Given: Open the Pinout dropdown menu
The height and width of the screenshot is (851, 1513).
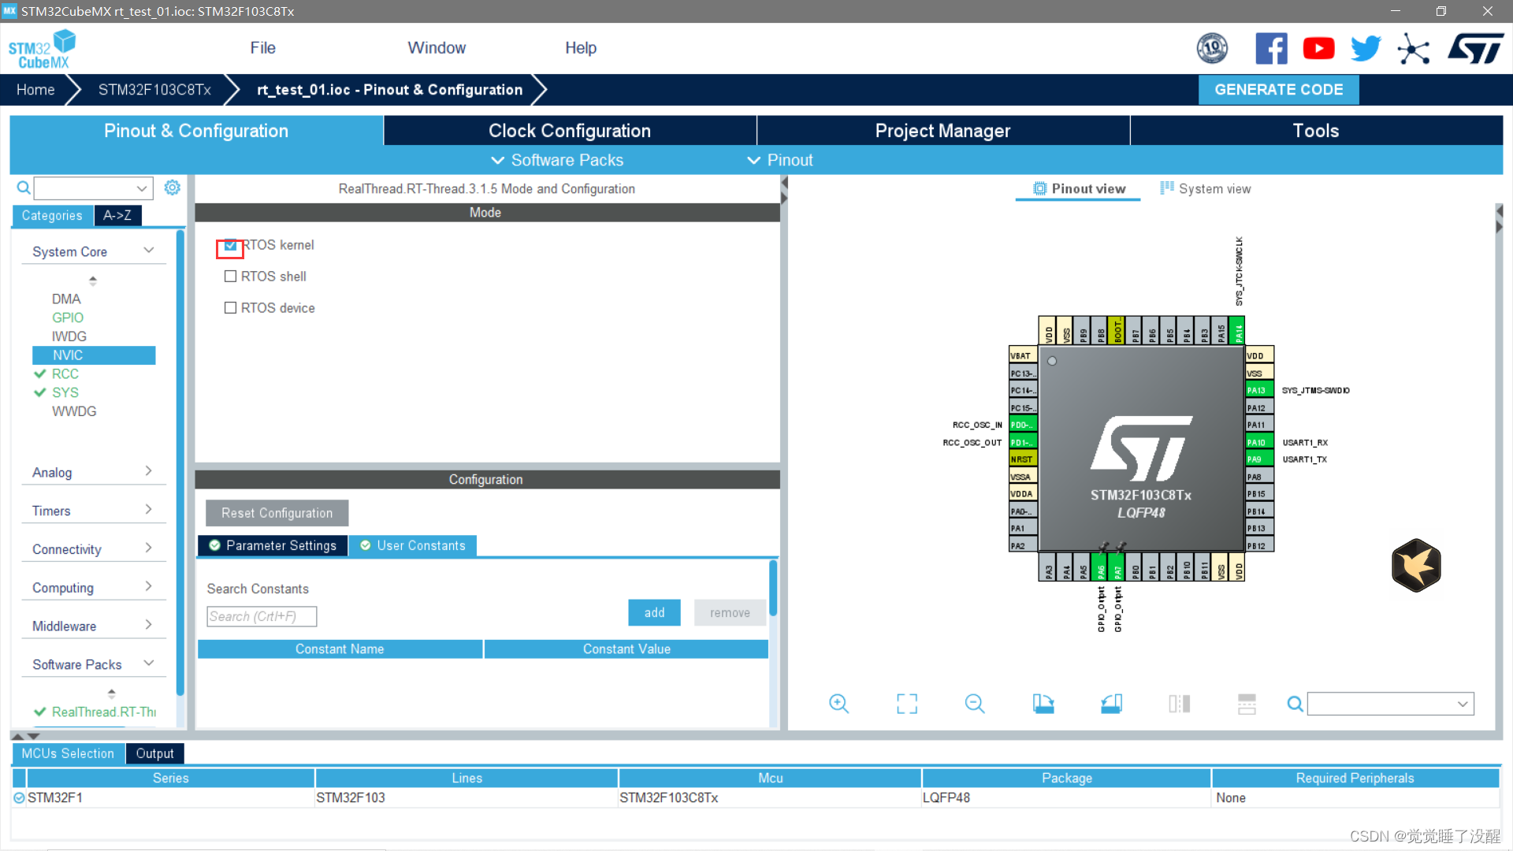Looking at the screenshot, I should tap(779, 160).
